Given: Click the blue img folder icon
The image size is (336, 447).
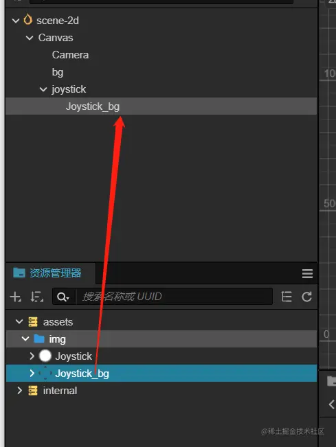Looking at the screenshot, I should click(39, 339).
